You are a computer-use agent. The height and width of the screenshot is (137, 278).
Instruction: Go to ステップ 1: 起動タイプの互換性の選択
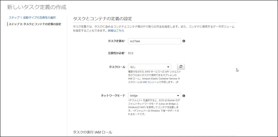32,17
